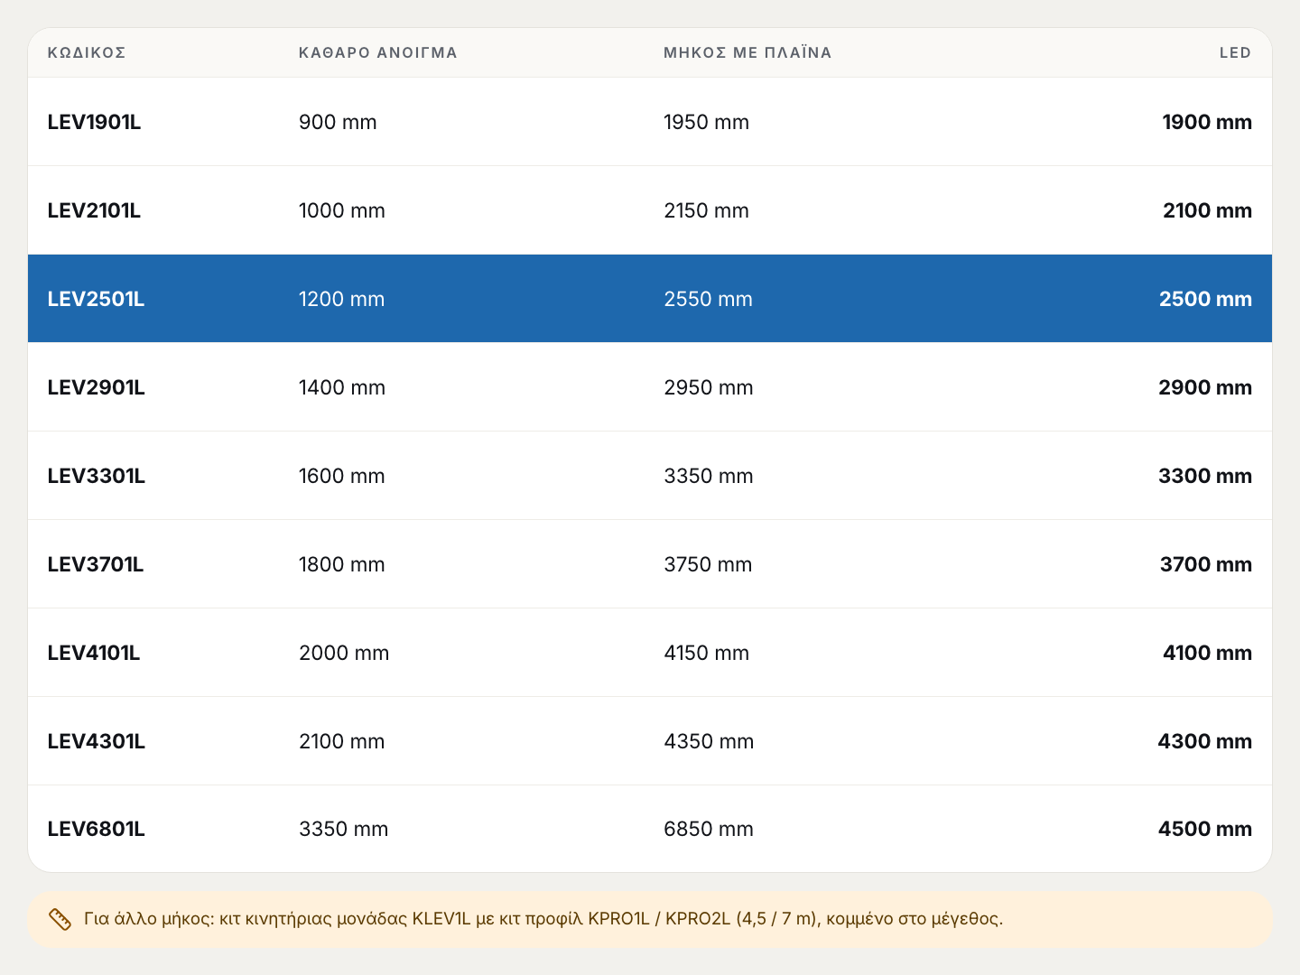Select the LEV2101L product code
The image size is (1300, 975).
pos(94,210)
